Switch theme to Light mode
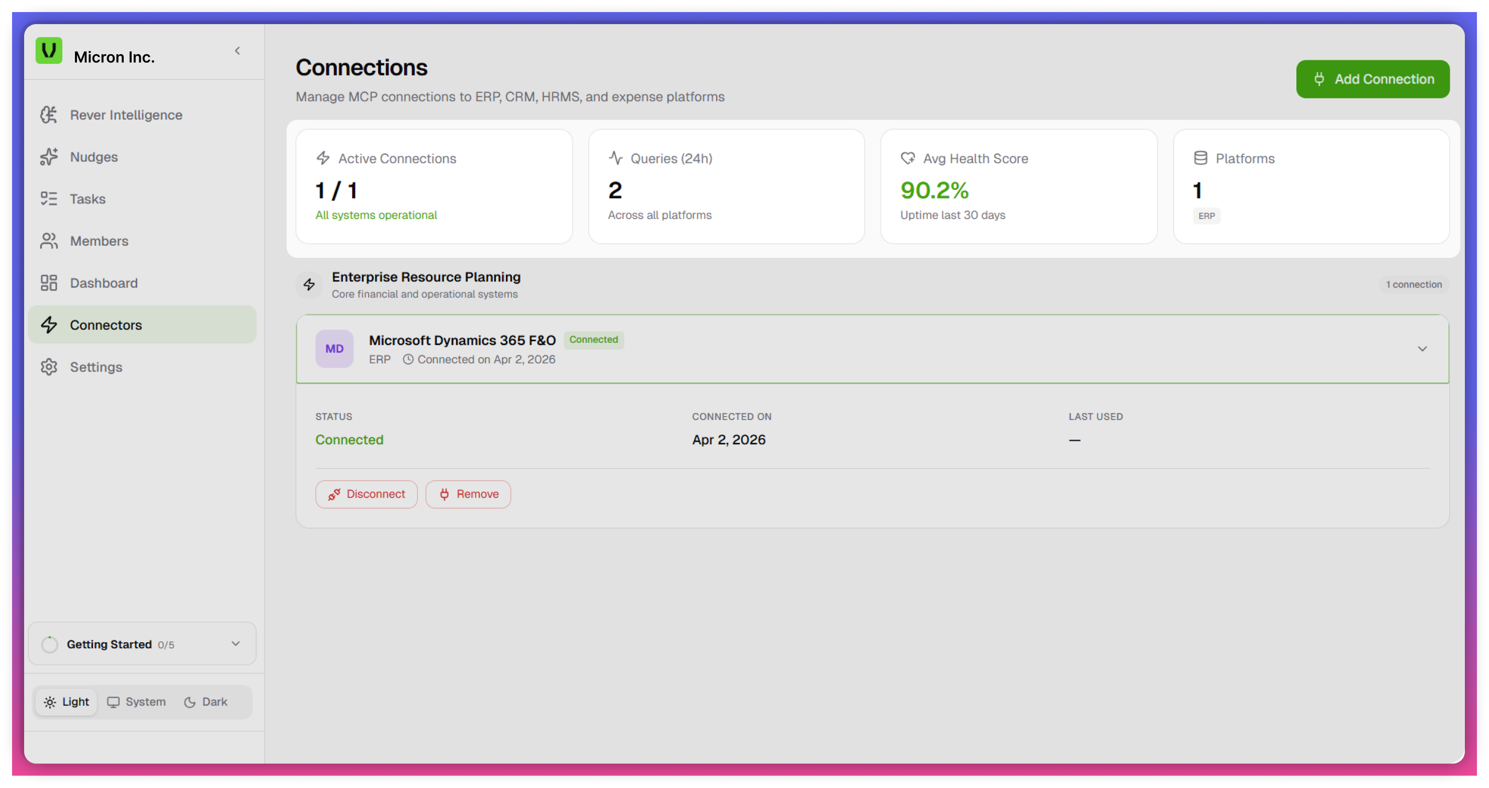Screen dimensions: 1489x788 (x=66, y=702)
